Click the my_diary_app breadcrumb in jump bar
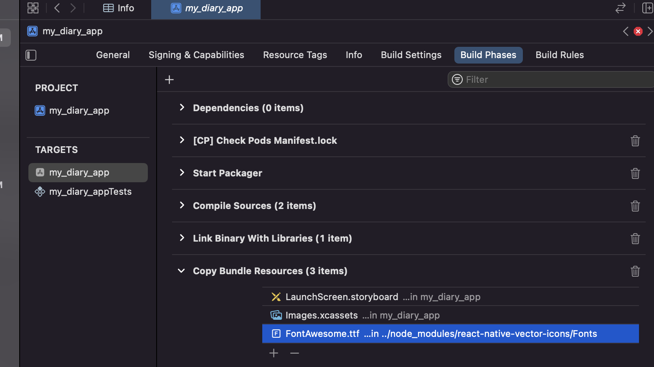This screenshot has height=367, width=654. (x=65, y=31)
